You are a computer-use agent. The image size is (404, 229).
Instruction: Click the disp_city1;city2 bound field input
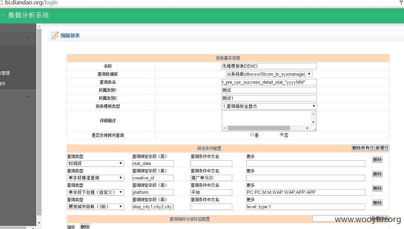[x=153, y=207]
